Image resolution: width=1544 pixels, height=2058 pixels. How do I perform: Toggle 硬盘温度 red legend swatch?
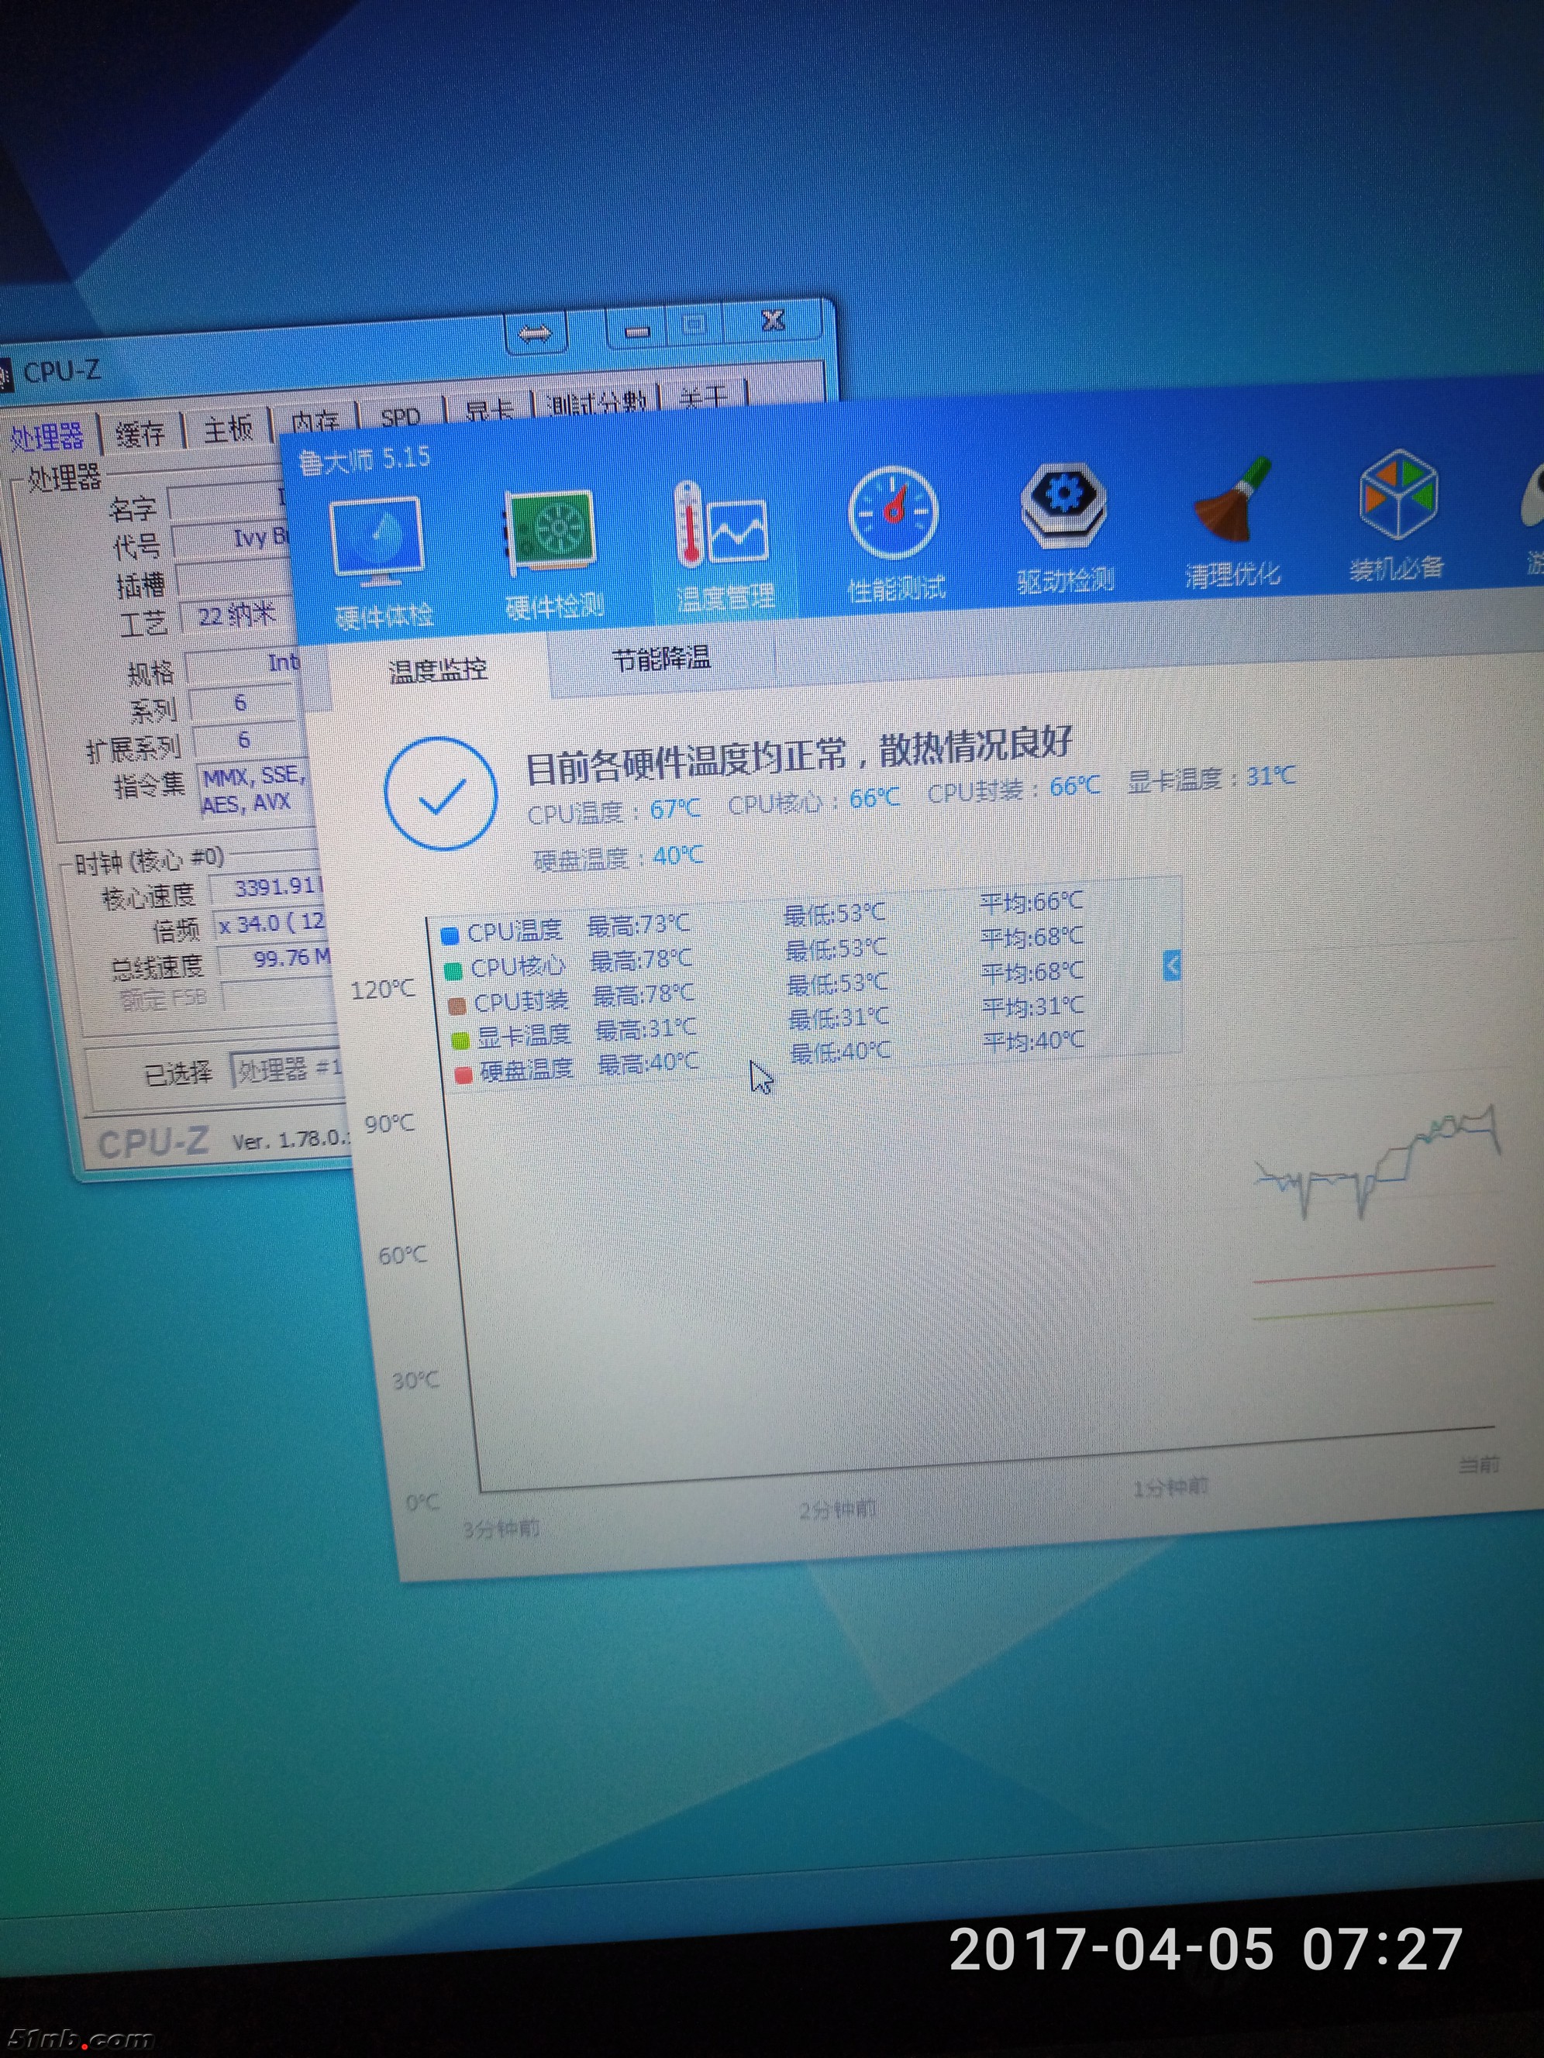click(464, 1075)
